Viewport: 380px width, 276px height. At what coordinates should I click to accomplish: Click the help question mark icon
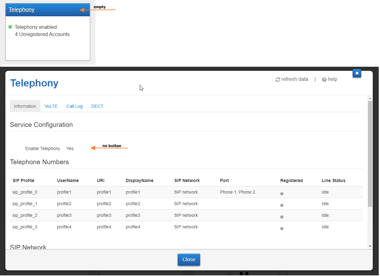[324, 80]
